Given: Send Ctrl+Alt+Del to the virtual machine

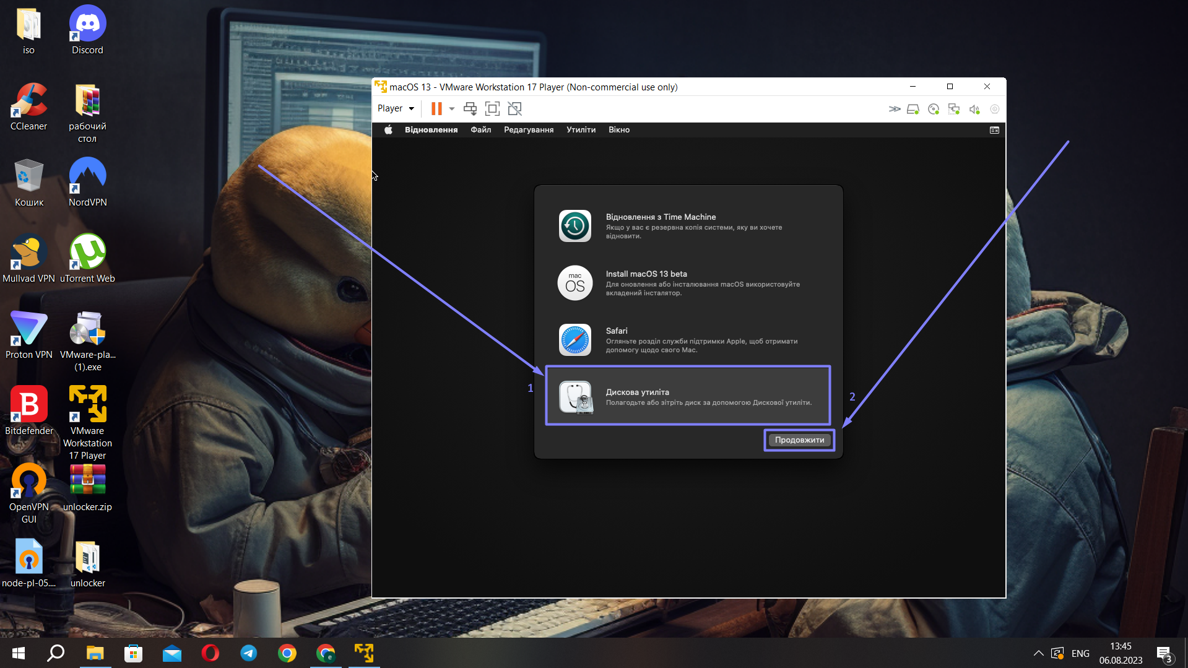Looking at the screenshot, I should pyautogui.click(x=470, y=109).
